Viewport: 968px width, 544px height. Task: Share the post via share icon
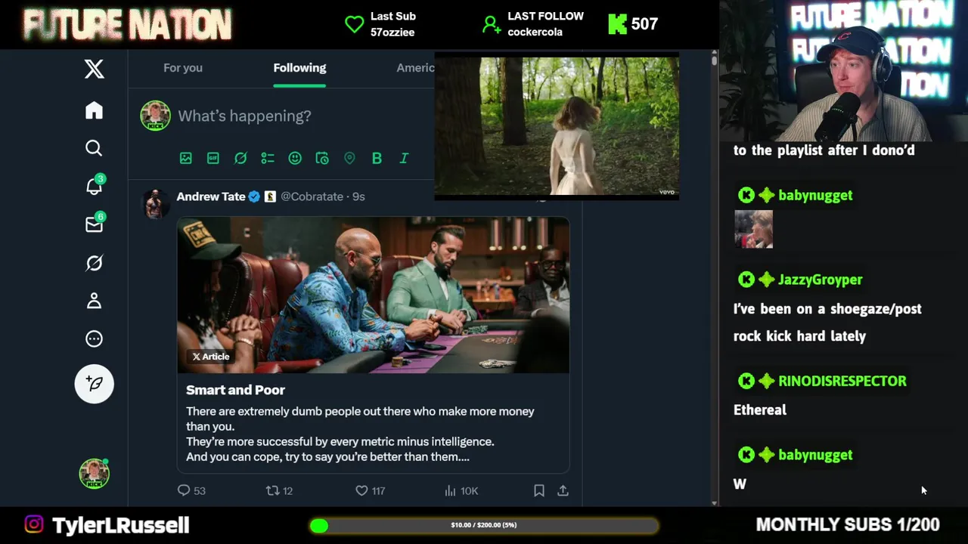click(x=563, y=490)
